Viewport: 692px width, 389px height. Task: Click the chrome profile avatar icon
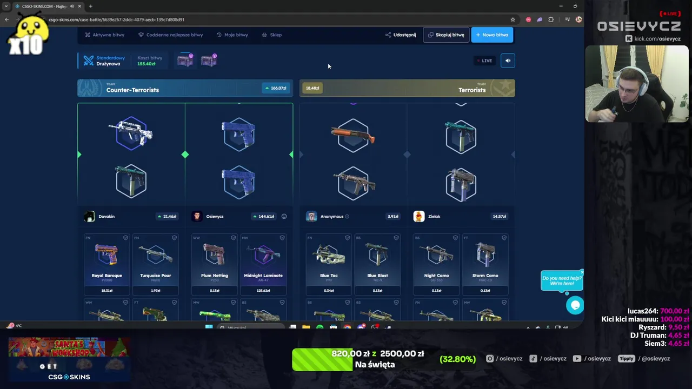(x=578, y=19)
